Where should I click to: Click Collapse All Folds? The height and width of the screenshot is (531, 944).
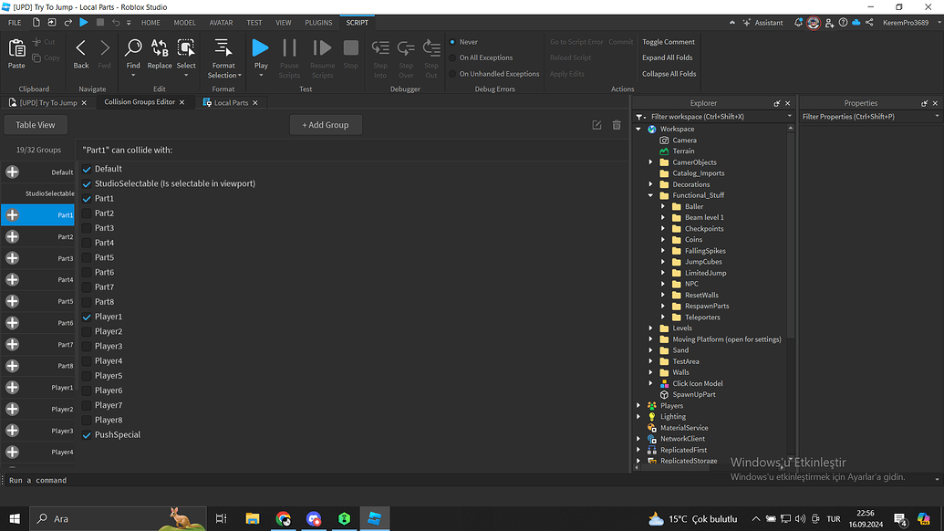(669, 74)
